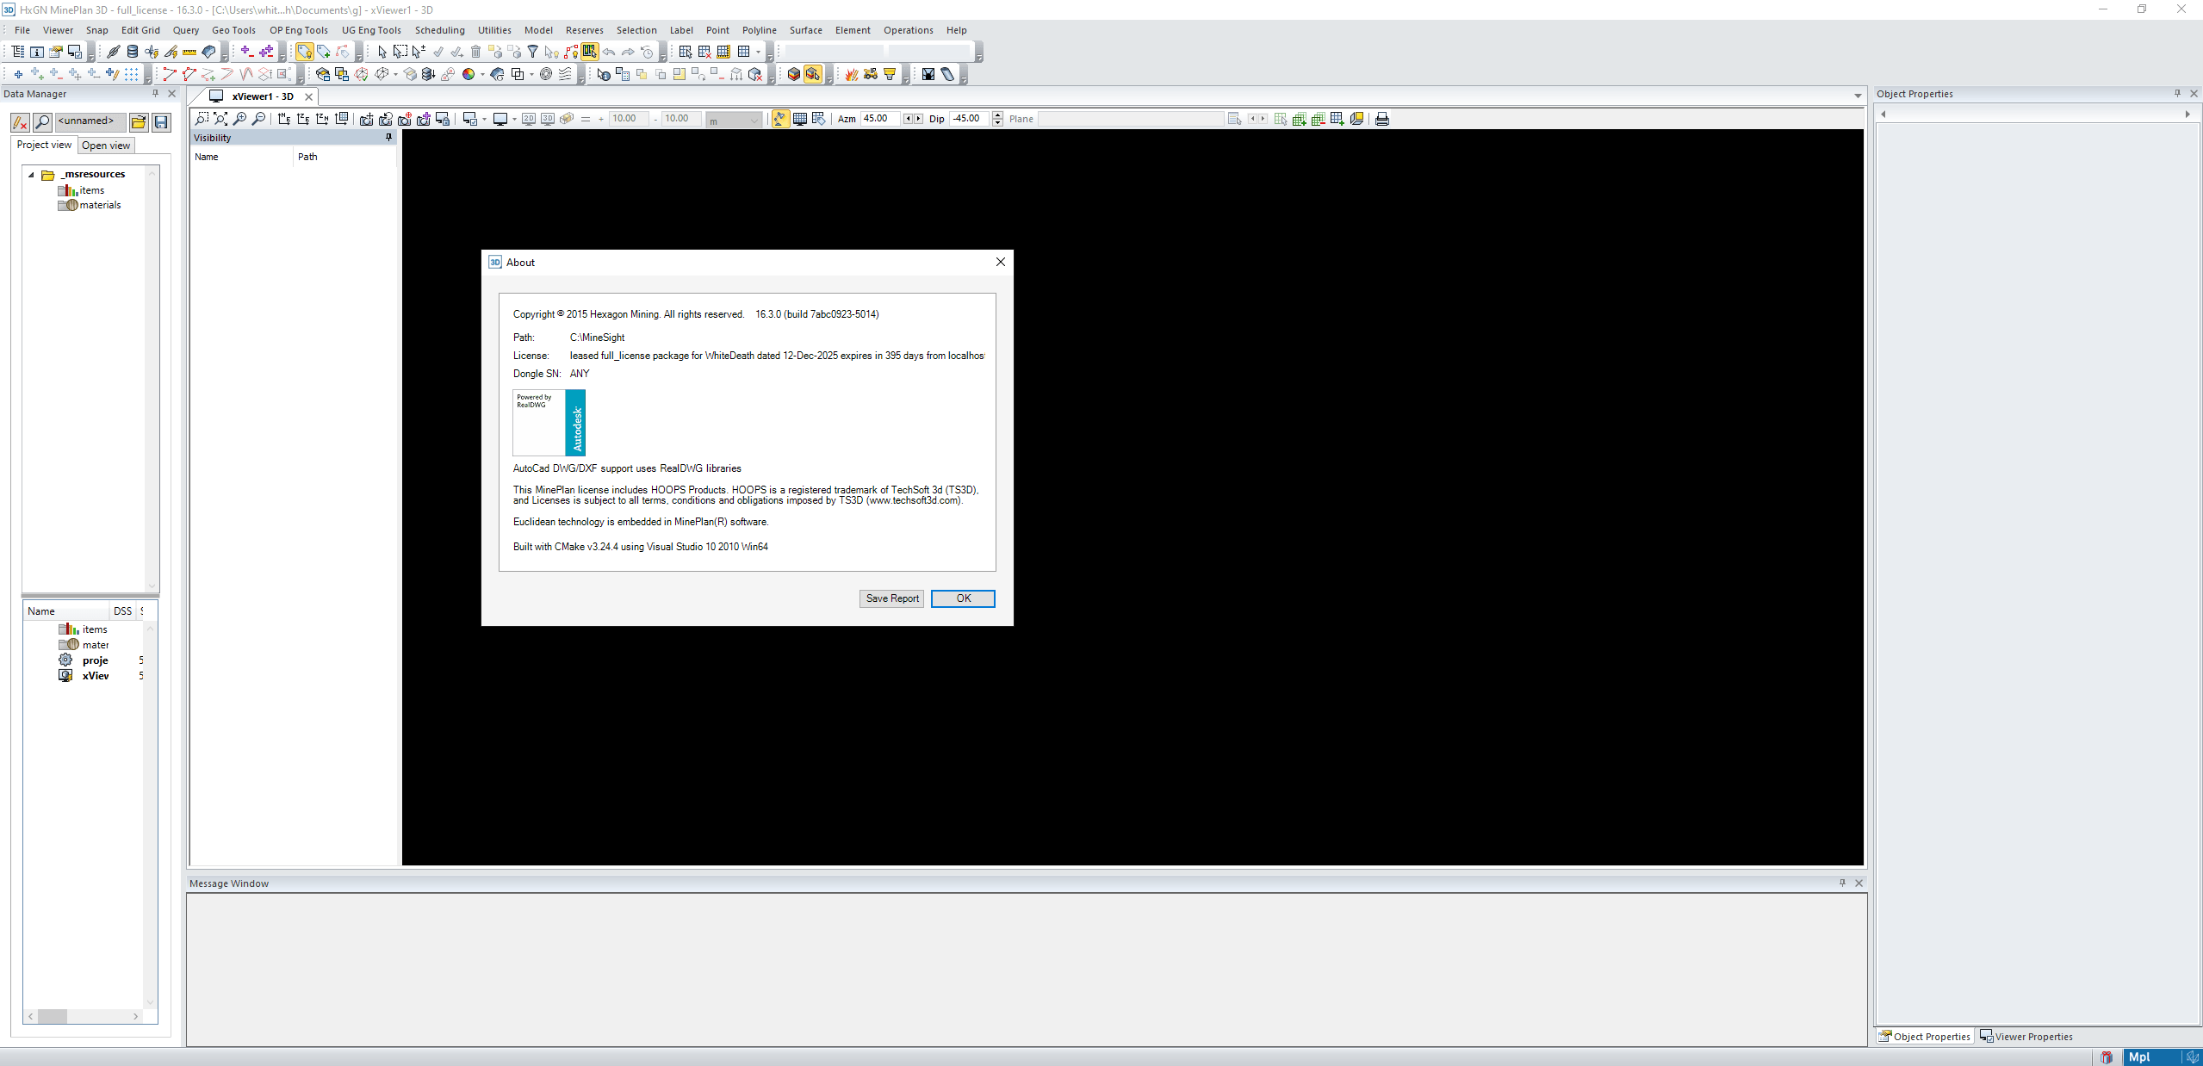Open the Help menu
Screen dimensions: 2203x1066
(x=956, y=30)
